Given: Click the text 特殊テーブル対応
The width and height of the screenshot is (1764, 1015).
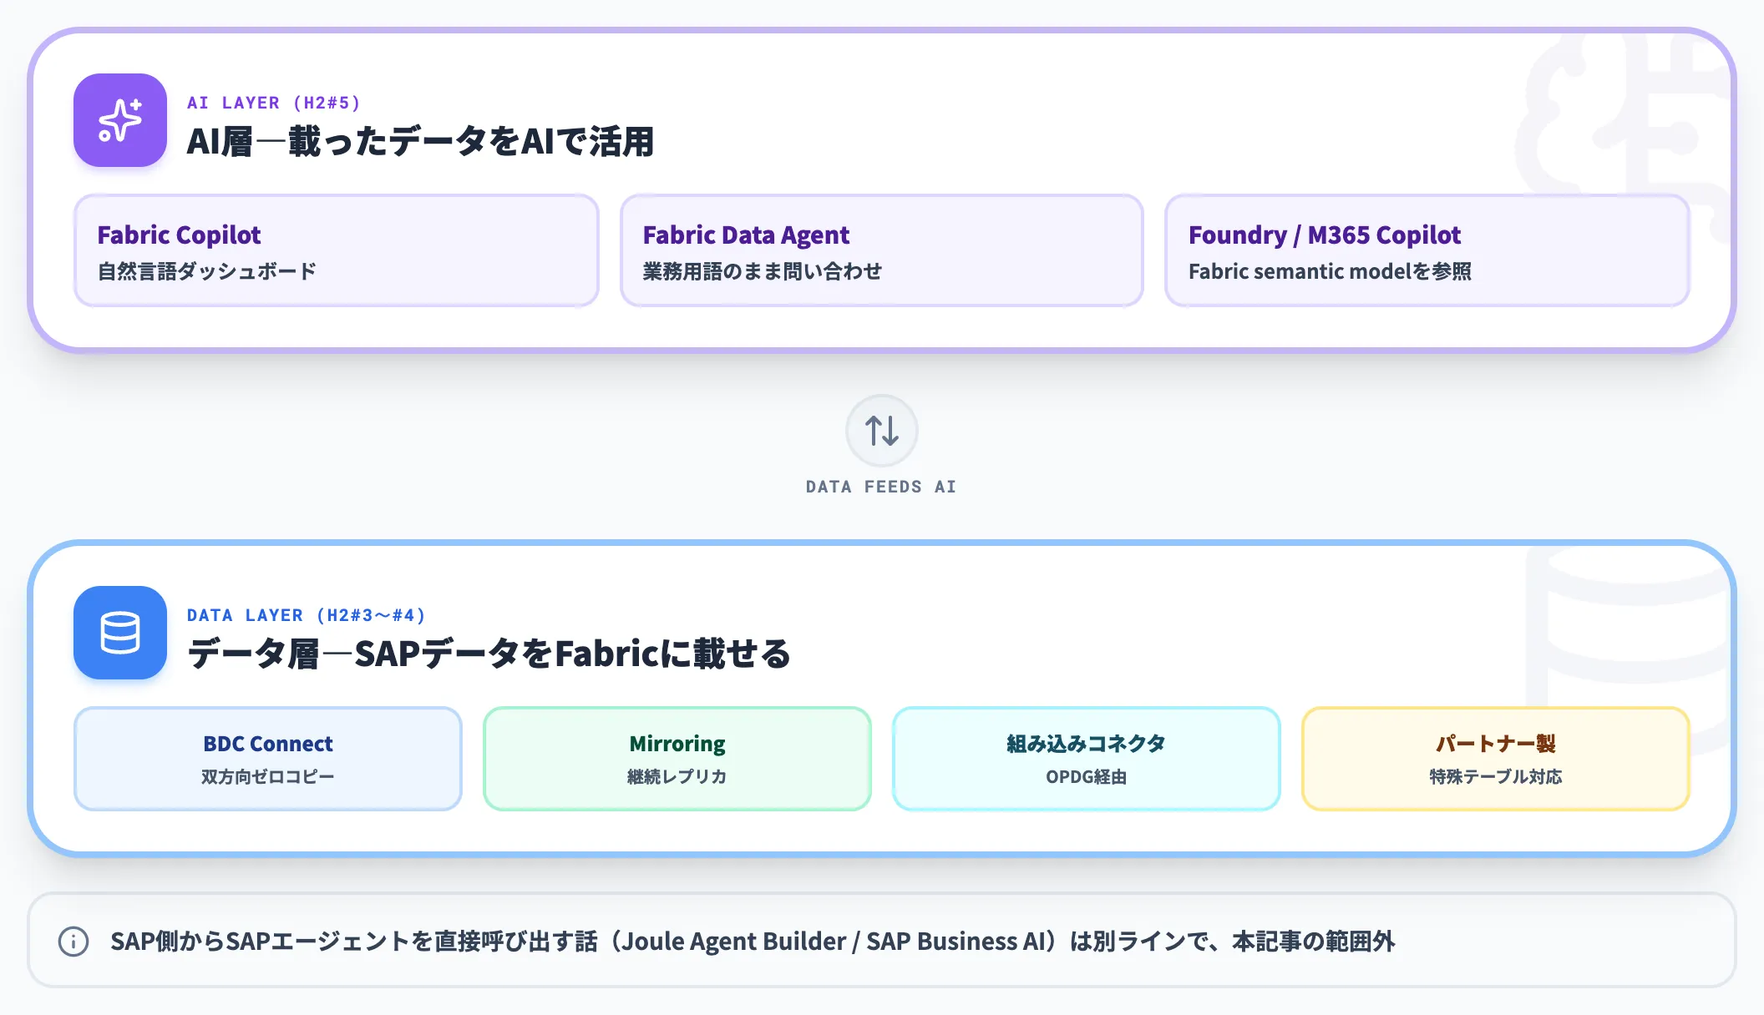Looking at the screenshot, I should [1496, 777].
